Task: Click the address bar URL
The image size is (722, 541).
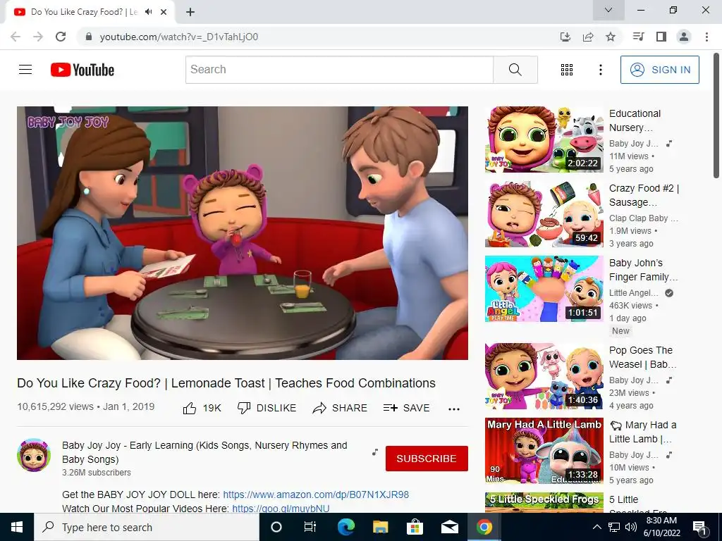Action: [178, 37]
